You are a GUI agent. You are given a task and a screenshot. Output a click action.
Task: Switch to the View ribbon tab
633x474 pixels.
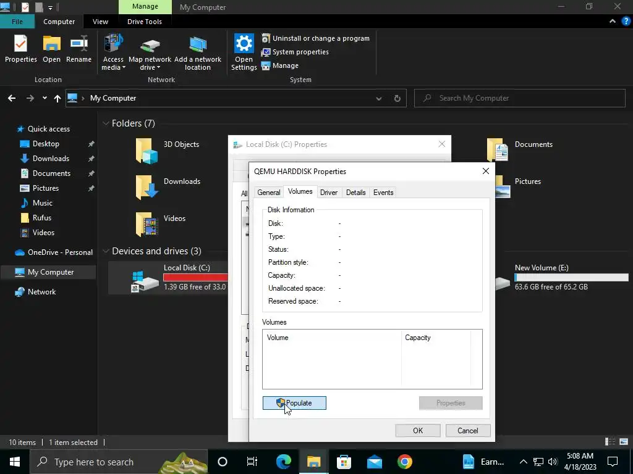coord(100,22)
